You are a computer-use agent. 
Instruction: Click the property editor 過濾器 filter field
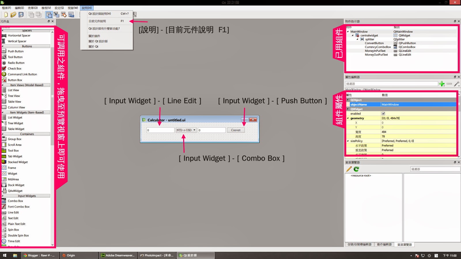391,84
